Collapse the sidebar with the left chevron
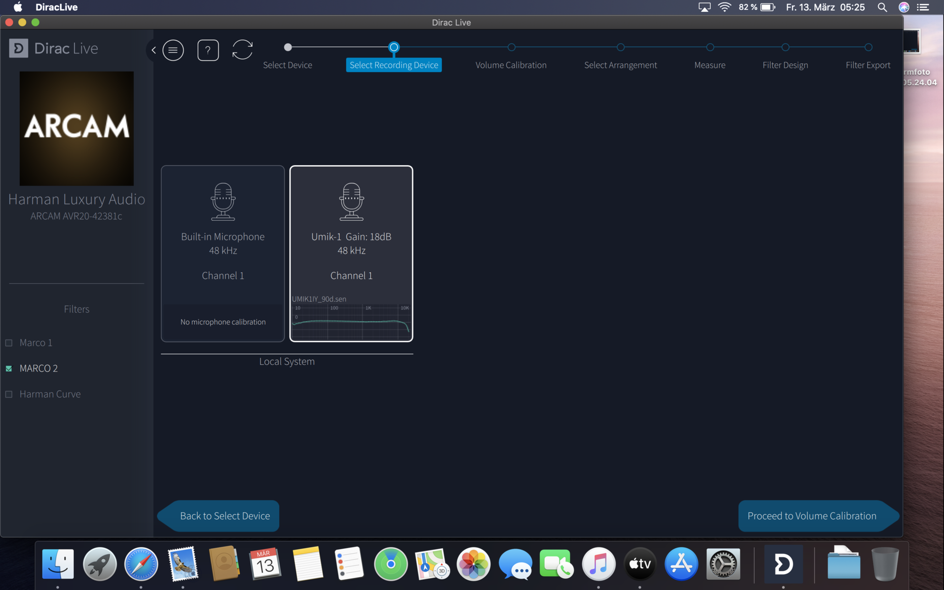This screenshot has height=590, width=944. 154,50
